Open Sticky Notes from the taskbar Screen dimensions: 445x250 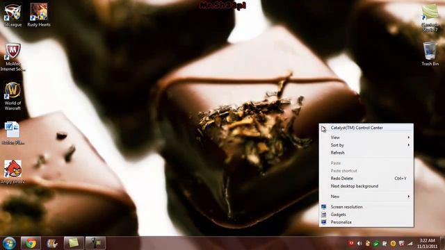tap(74, 243)
